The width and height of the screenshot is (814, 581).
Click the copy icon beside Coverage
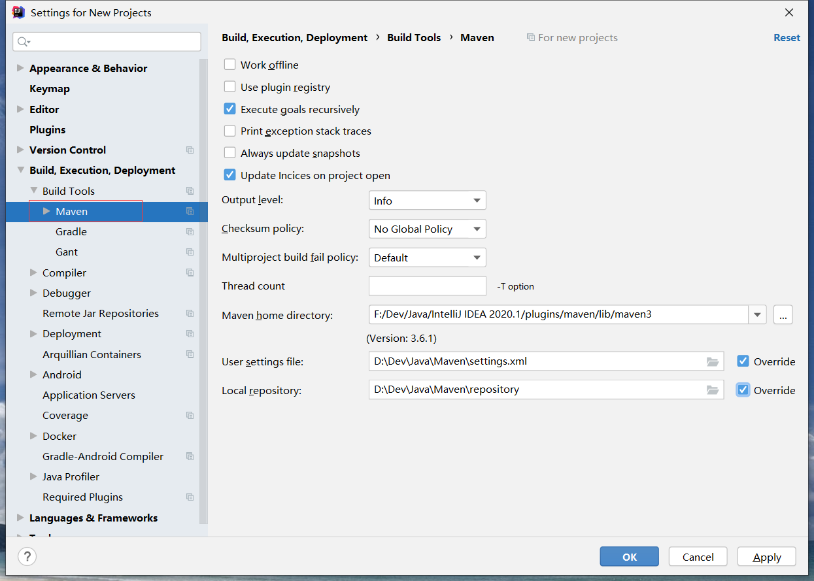click(190, 416)
